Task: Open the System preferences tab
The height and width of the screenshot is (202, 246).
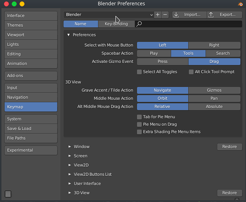Action: (31, 119)
